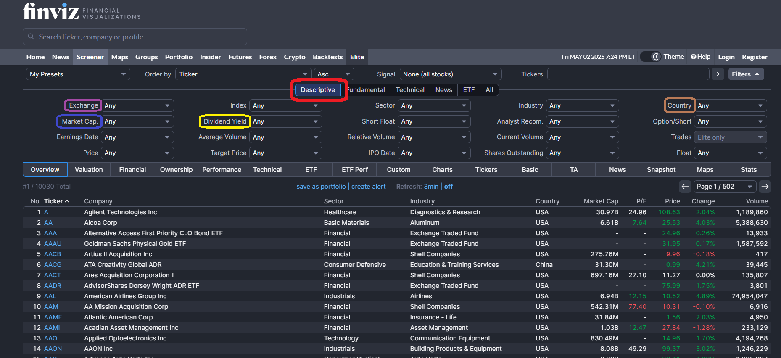Open the Ownership view tab
This screenshot has height=358, width=781.
176,170
